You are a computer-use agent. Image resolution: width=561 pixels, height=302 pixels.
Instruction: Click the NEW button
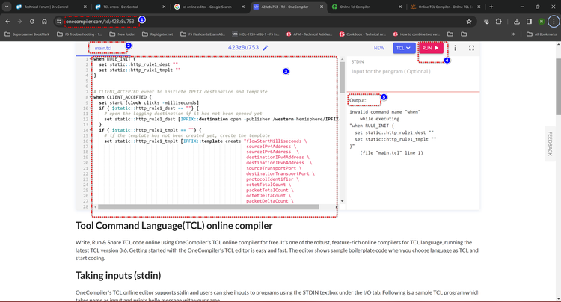pyautogui.click(x=379, y=48)
